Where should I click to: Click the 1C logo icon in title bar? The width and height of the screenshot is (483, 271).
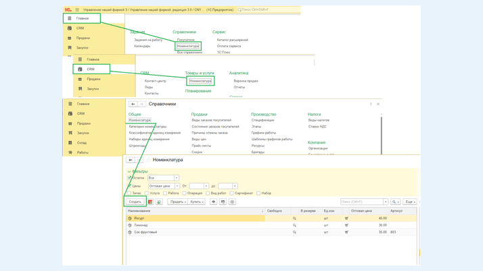pyautogui.click(x=68, y=10)
